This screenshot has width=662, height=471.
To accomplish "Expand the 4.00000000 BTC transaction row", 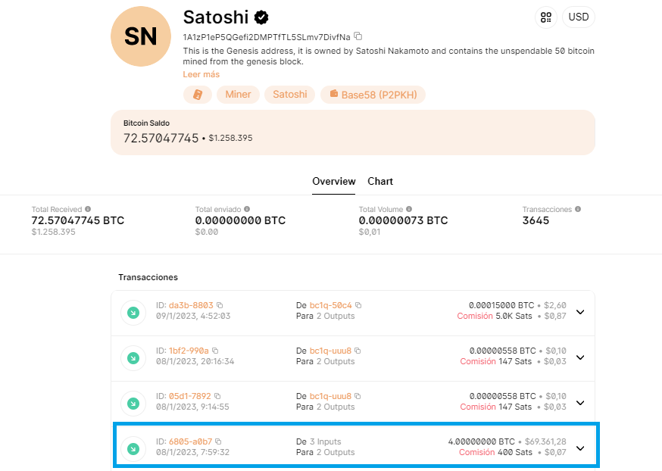I will click(x=580, y=448).
